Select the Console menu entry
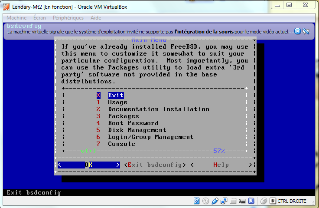The image size is (319, 208). tap(121, 144)
